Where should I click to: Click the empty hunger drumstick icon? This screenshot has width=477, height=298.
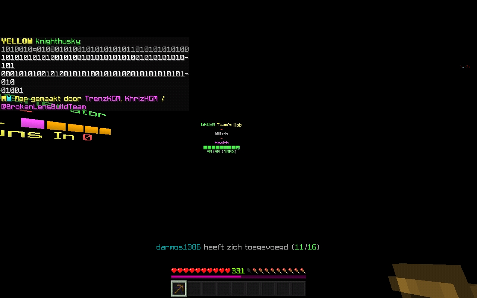pos(249,271)
